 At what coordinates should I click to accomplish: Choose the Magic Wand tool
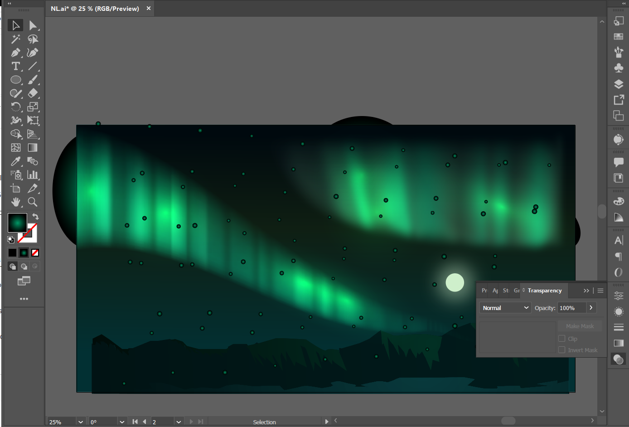(x=15, y=39)
